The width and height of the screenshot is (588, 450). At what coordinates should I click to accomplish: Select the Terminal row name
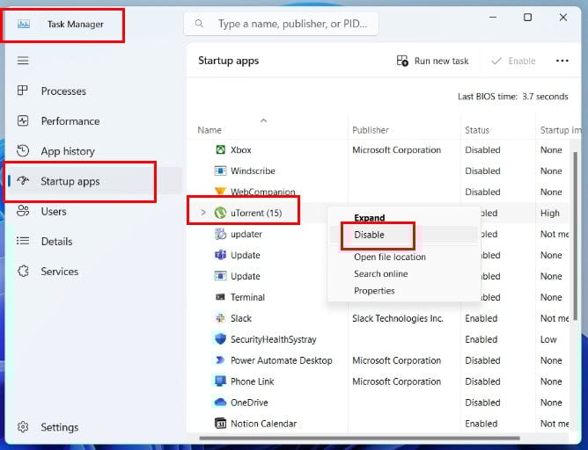pyautogui.click(x=247, y=297)
